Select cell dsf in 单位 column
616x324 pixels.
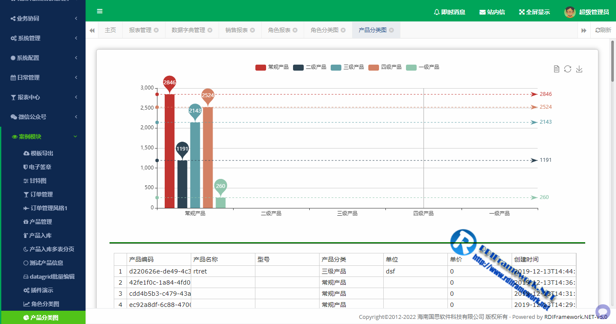point(416,271)
